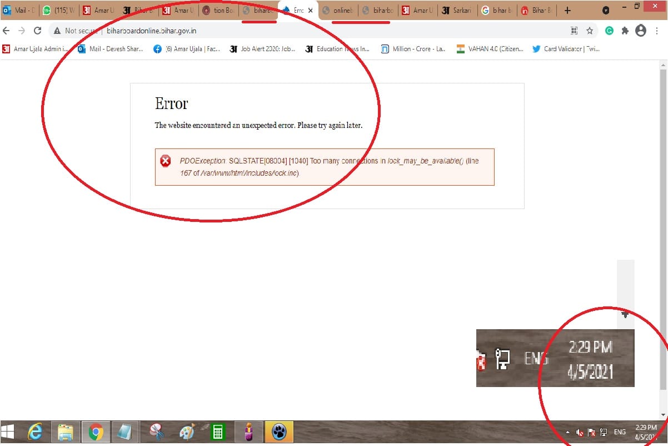Open Amar Ujala Facebook bookmark
Image resolution: width=668 pixels, height=446 pixels.
[187, 49]
